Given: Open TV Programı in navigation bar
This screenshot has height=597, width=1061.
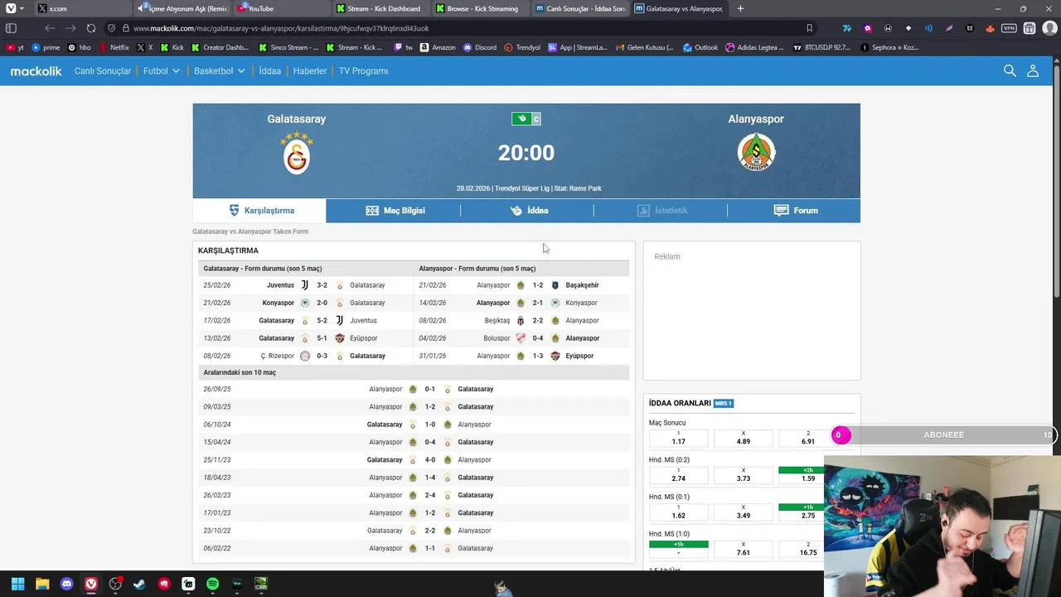Looking at the screenshot, I should pos(363,71).
